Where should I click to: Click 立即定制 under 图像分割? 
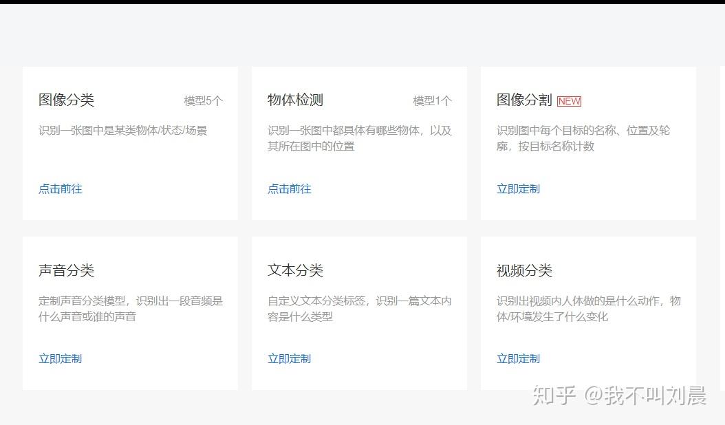click(x=519, y=188)
